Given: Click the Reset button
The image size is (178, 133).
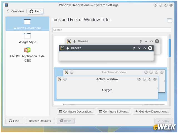Looking at the screenshot, I should click(x=66, y=121).
